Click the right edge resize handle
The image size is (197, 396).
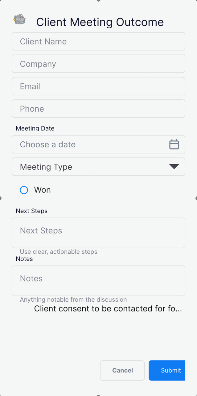[x=196, y=198]
